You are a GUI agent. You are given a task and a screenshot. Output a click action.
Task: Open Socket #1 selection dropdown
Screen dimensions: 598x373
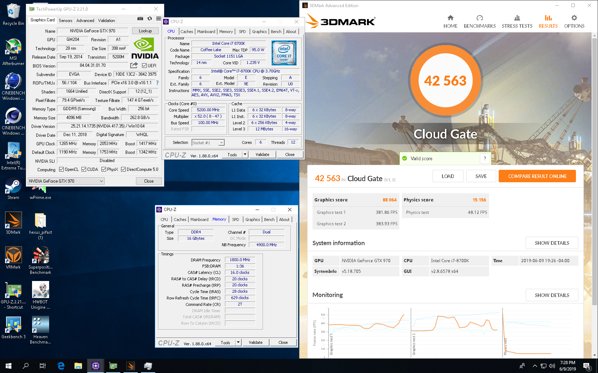click(208, 143)
